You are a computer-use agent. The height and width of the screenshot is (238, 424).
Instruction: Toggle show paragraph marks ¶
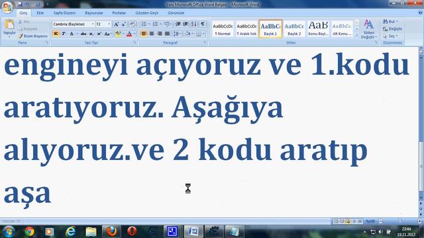pyautogui.click(x=203, y=24)
